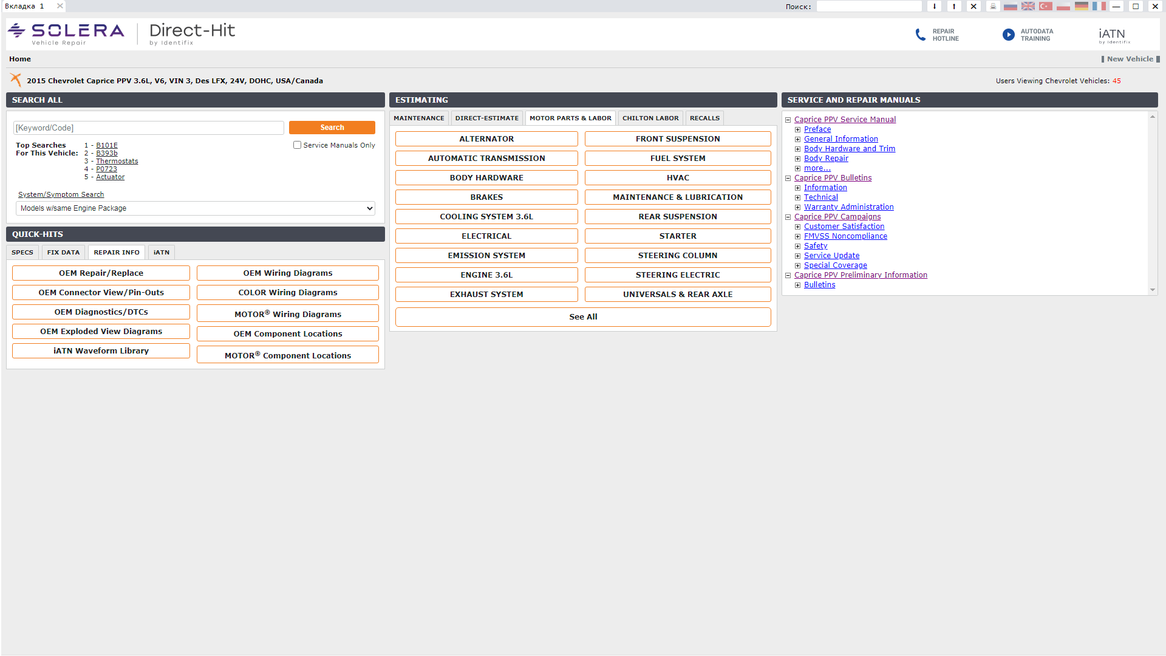Click the find-next down arrow icon
This screenshot has height=656, width=1166.
[x=934, y=6]
